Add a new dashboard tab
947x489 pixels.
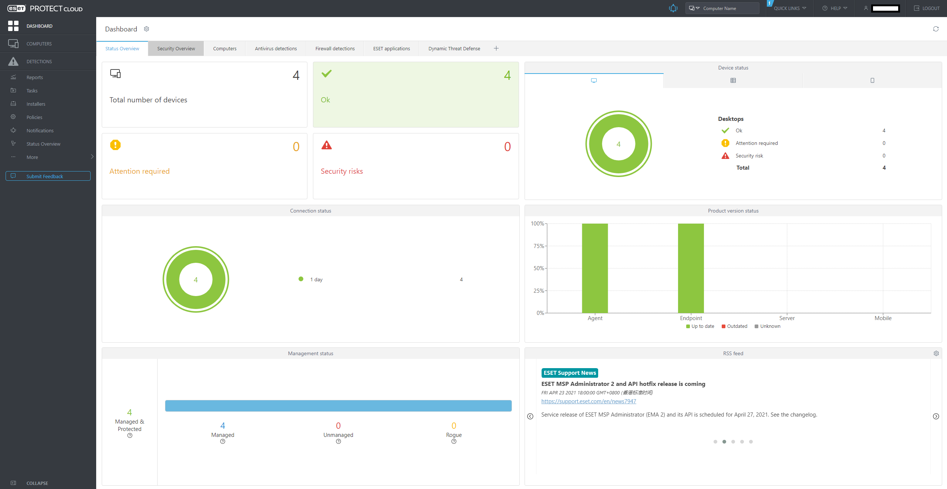496,48
